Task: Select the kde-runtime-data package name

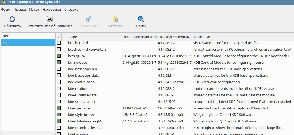Action: 82,95
